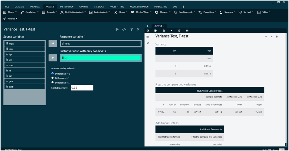Open the Means dropdown

pyautogui.click(x=121, y=12)
